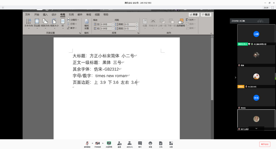Select the 办公室 participant video thumbnail
This screenshot has height=149, width=276.
tap(256, 77)
